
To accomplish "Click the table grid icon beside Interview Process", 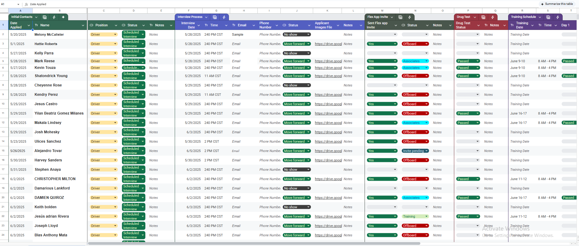I will point(215,17).
